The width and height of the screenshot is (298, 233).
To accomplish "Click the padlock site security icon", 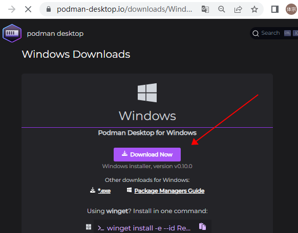I will pos(49,9).
